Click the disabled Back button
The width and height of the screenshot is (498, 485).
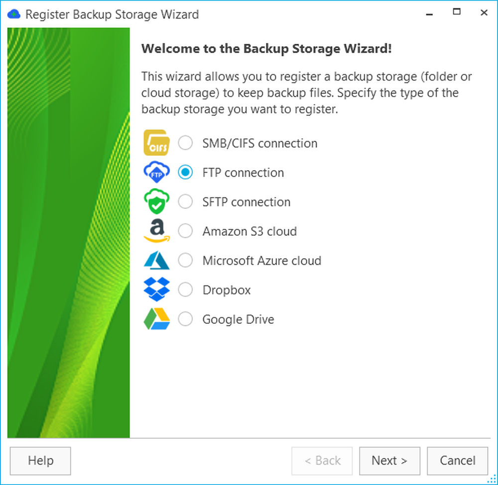(322, 461)
